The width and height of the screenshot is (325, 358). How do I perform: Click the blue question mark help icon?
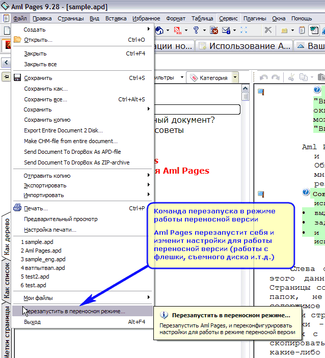coord(196,30)
